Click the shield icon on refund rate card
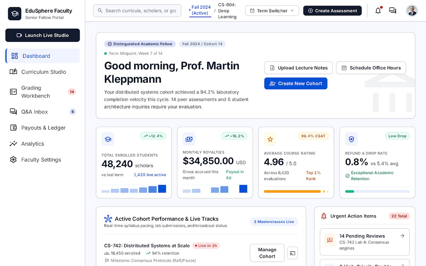 coord(351,139)
